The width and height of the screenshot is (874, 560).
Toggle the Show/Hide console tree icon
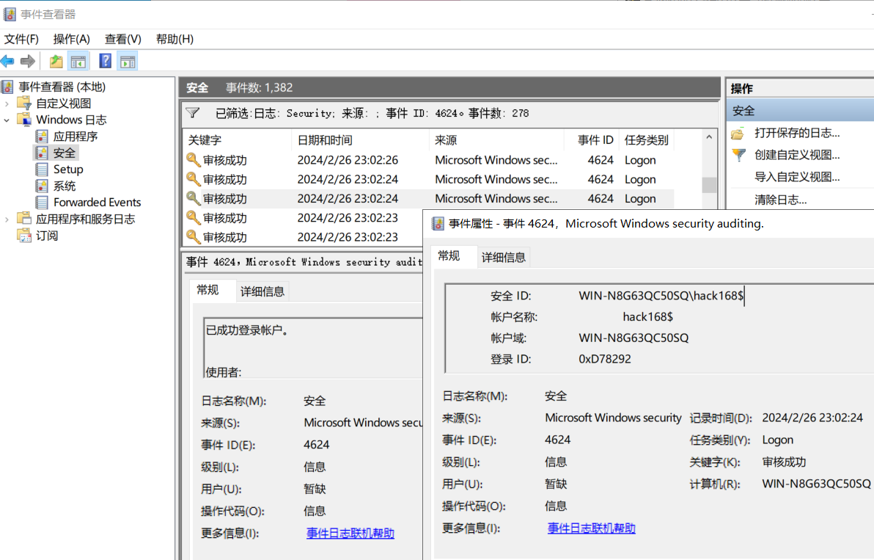click(x=78, y=62)
